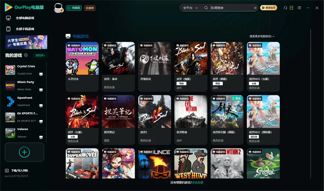
Task: Click the magnifier search icon
Action: pos(206,8)
